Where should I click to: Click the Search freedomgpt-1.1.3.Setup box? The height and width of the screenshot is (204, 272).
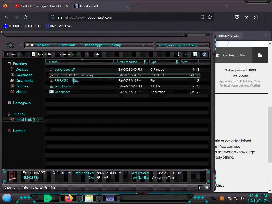(x=182, y=45)
